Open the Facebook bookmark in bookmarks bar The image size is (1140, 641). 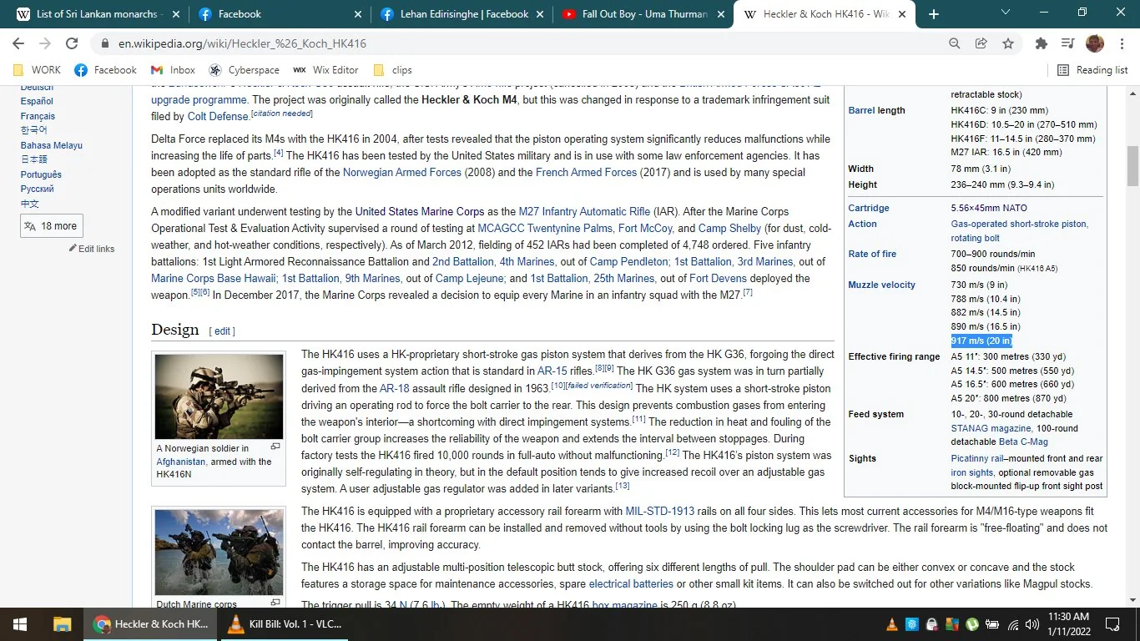pyautogui.click(x=106, y=70)
